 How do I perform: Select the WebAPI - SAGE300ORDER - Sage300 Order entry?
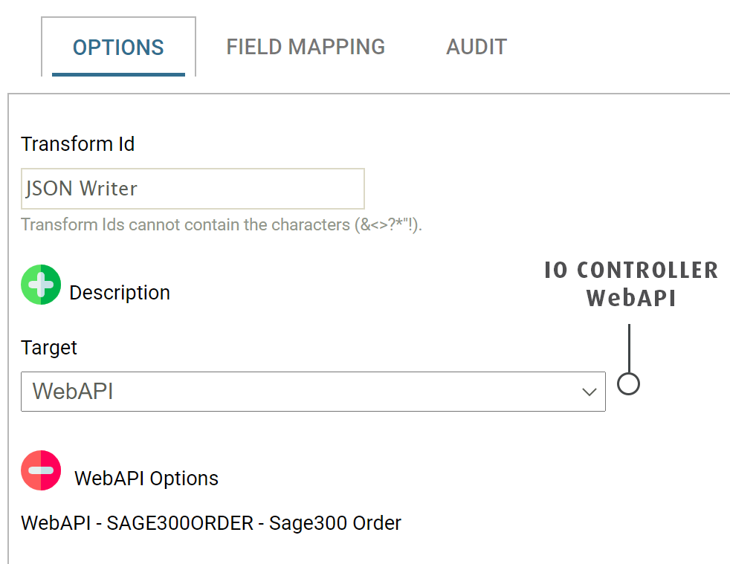[211, 523]
